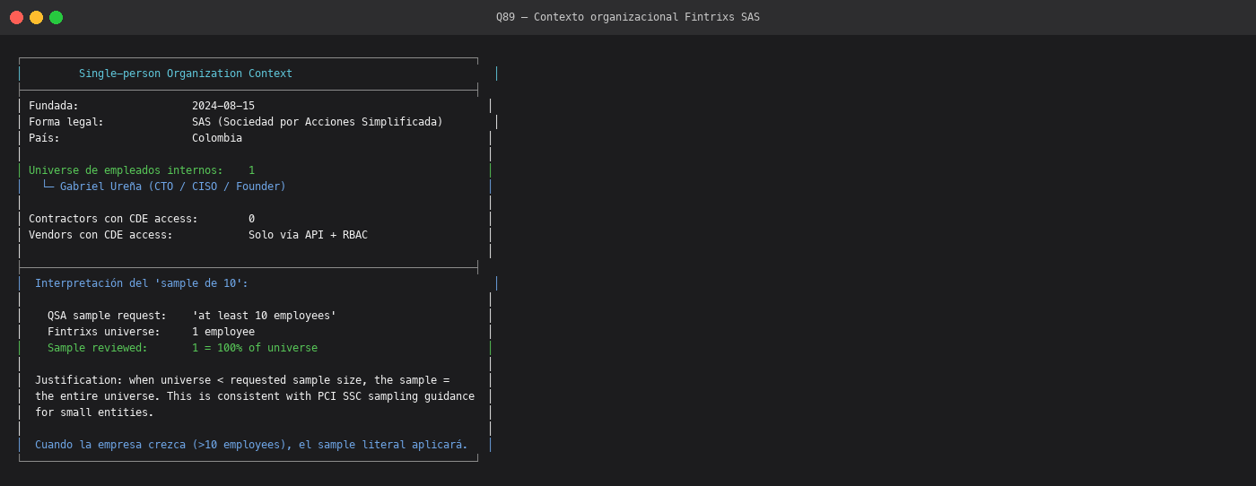The image size is (1256, 486).
Task: Click the yellow minimize window button
Action: pos(36,17)
